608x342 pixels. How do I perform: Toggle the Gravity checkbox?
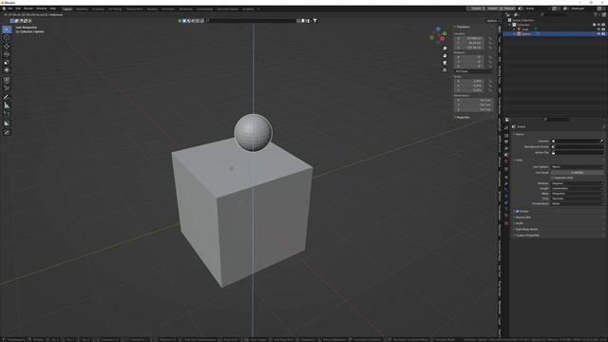point(518,211)
